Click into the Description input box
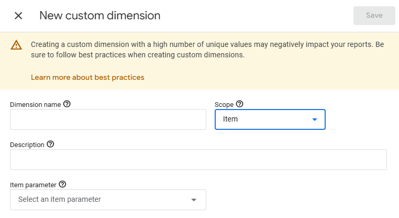 point(198,160)
